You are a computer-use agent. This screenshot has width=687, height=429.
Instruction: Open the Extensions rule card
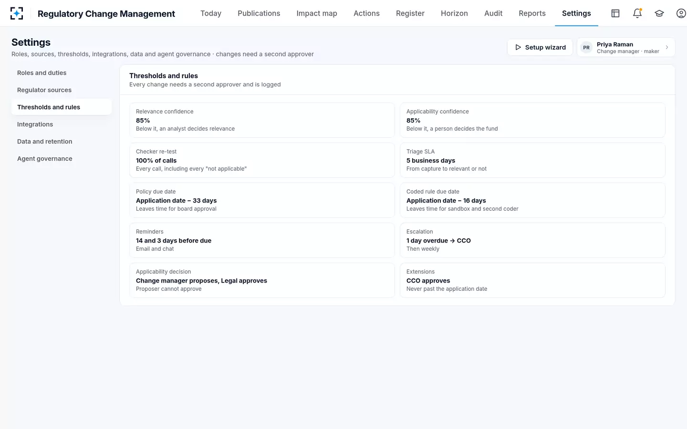pos(532,280)
